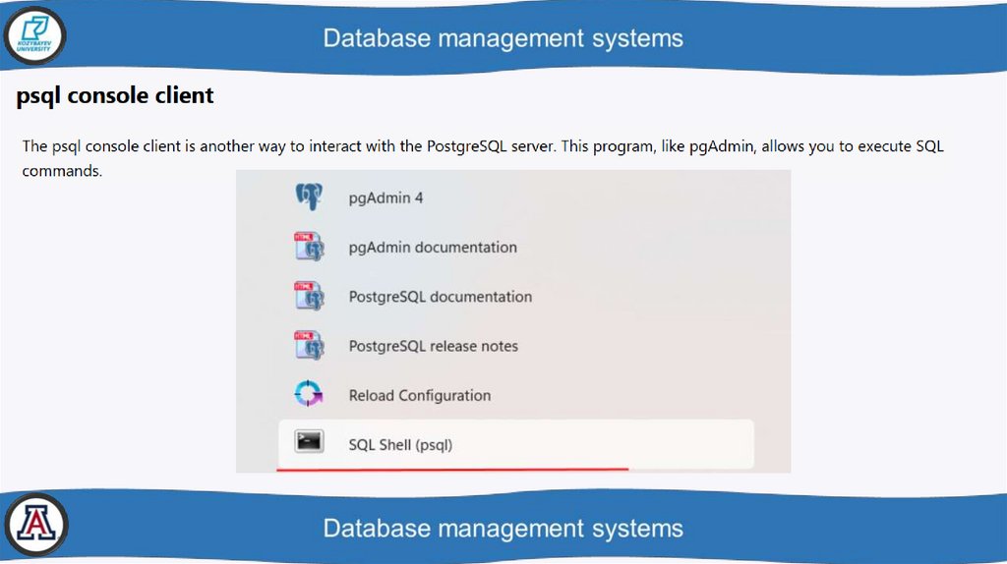Viewport: 1007px width, 564px height.
Task: Click the pgAdmin documentation HTML icon
Action: point(309,247)
